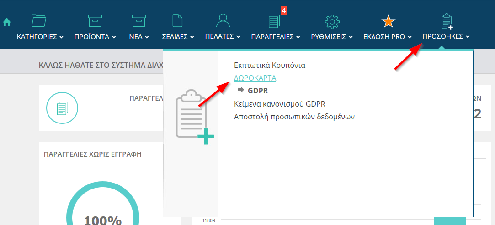
Task: Choose Αποστολή προσωπικών δεδομένων
Action: tap(294, 117)
